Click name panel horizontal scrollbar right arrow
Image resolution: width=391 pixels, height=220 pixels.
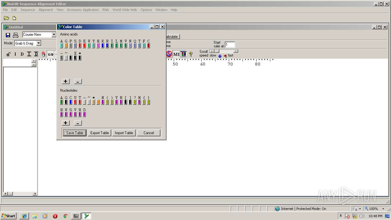35,194
